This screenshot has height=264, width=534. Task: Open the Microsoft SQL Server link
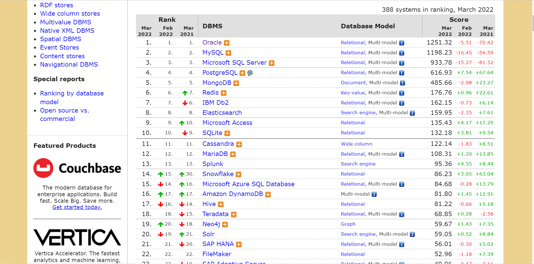pyautogui.click(x=235, y=62)
